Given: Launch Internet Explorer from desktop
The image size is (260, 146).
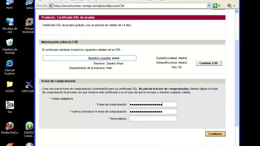Looking at the screenshot, I should pos(10,67).
